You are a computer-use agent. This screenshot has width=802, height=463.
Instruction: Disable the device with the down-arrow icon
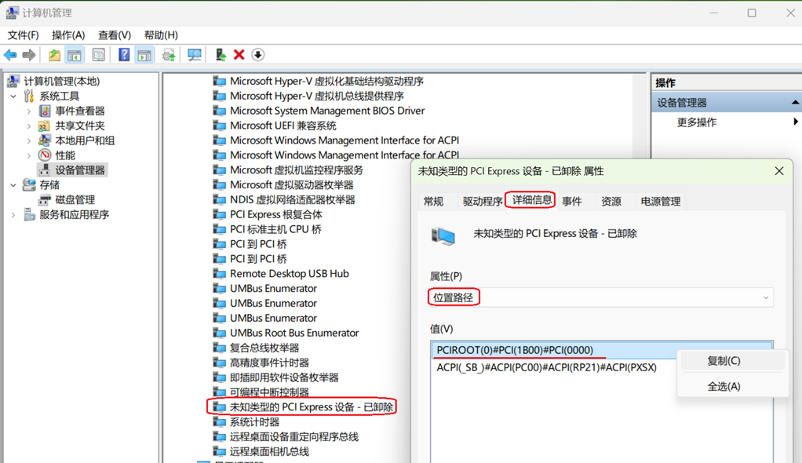(x=258, y=54)
